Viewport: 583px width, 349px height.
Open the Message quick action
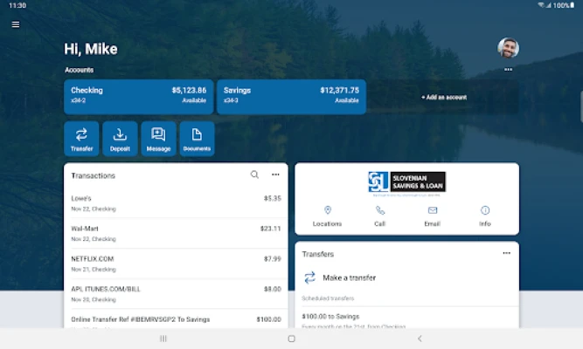pos(158,139)
